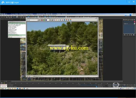Click the pink object color swatch

pyautogui.click(x=135, y=22)
